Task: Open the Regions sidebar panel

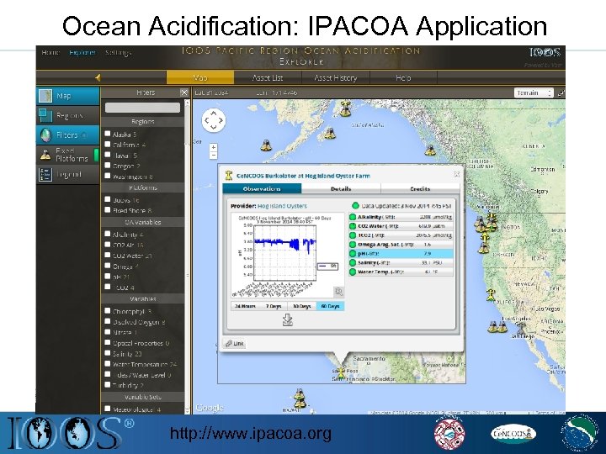Action: click(68, 115)
